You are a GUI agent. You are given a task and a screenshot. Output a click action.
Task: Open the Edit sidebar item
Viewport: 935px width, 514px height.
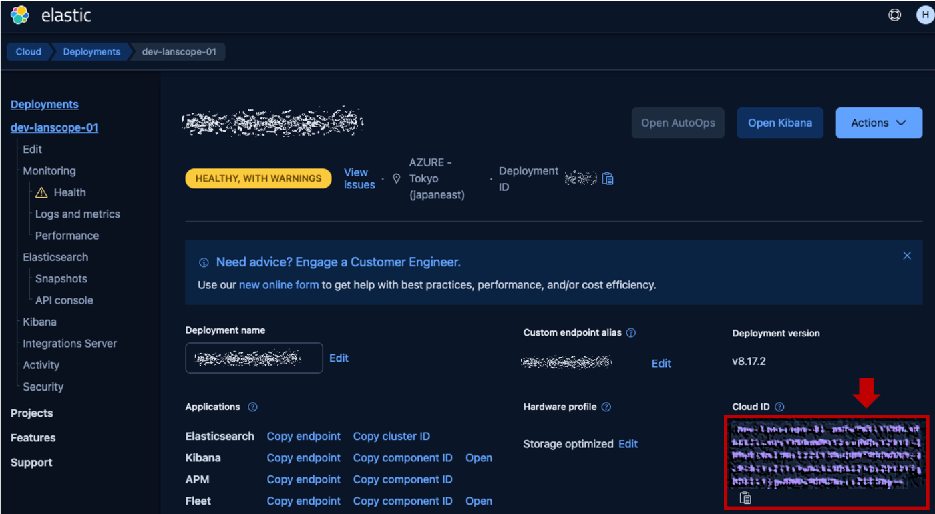[x=32, y=149]
